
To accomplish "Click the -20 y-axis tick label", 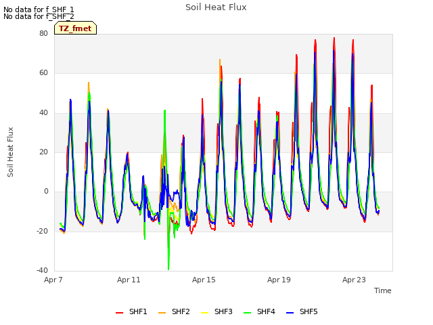I will [x=43, y=231].
